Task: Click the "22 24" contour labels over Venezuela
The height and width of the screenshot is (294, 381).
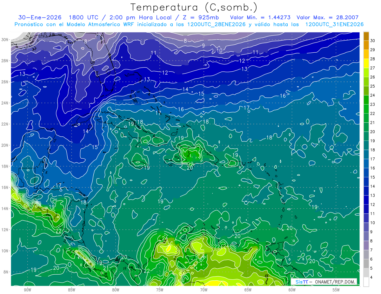Action: pos(221,246)
